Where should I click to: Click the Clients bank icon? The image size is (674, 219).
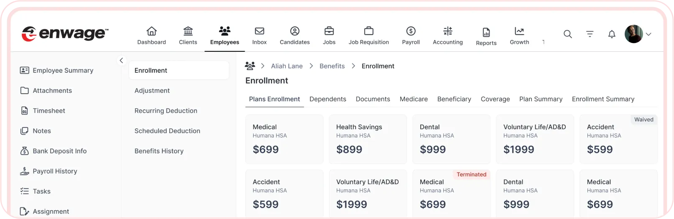coord(188,31)
